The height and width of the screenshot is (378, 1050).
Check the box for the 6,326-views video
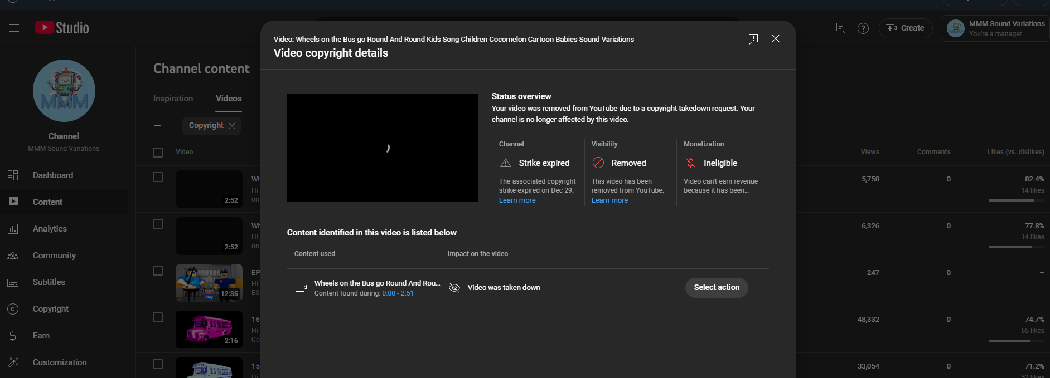click(x=158, y=224)
